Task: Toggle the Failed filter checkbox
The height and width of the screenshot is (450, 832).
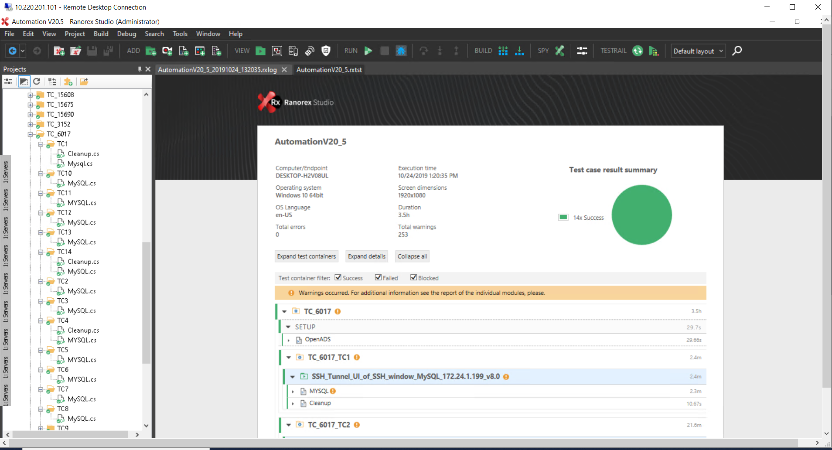Action: tap(378, 277)
